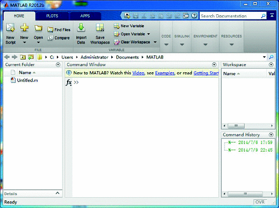Click the Redo icon in quick access toolbar
Screen dimensions: 279x208
click(x=177, y=16)
